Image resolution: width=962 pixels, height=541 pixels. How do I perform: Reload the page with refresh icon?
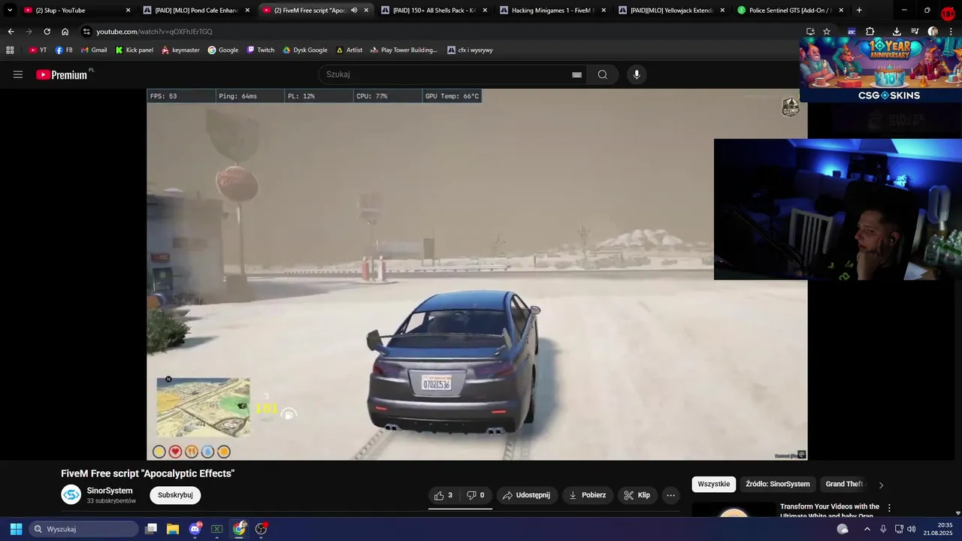47,32
